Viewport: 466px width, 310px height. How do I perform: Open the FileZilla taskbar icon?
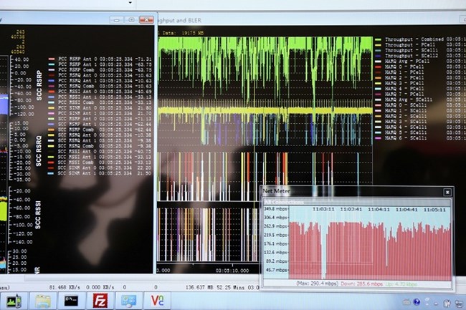pyautogui.click(x=100, y=301)
